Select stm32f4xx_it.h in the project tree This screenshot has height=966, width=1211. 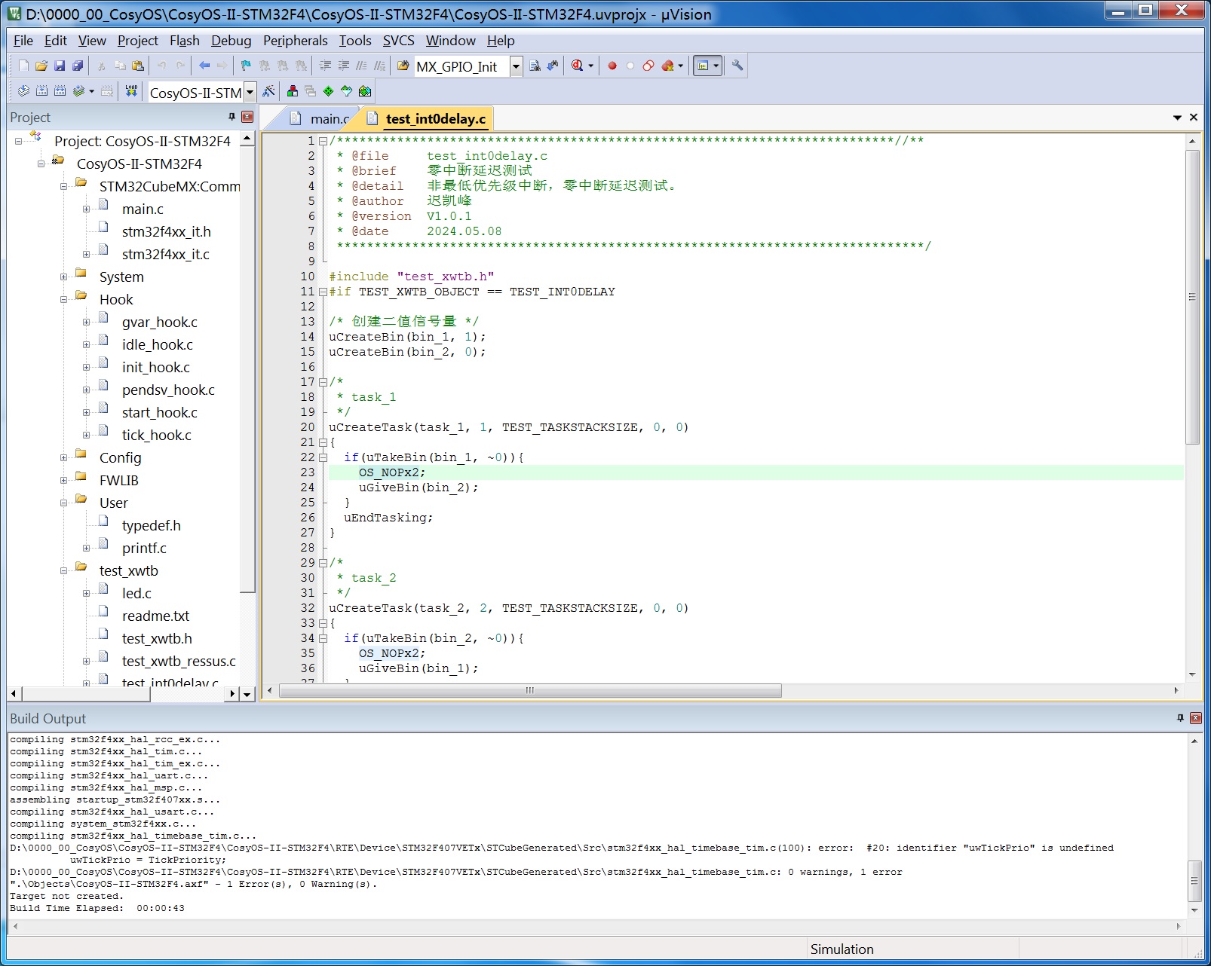tap(166, 232)
